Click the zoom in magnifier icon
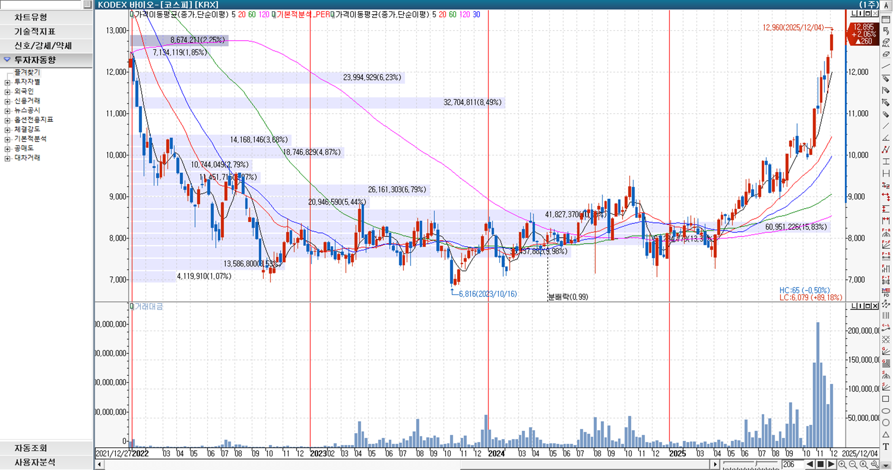Screen dimensions: 893x470 coord(842,464)
